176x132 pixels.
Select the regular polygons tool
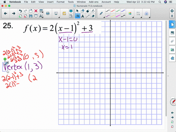pos(88,11)
